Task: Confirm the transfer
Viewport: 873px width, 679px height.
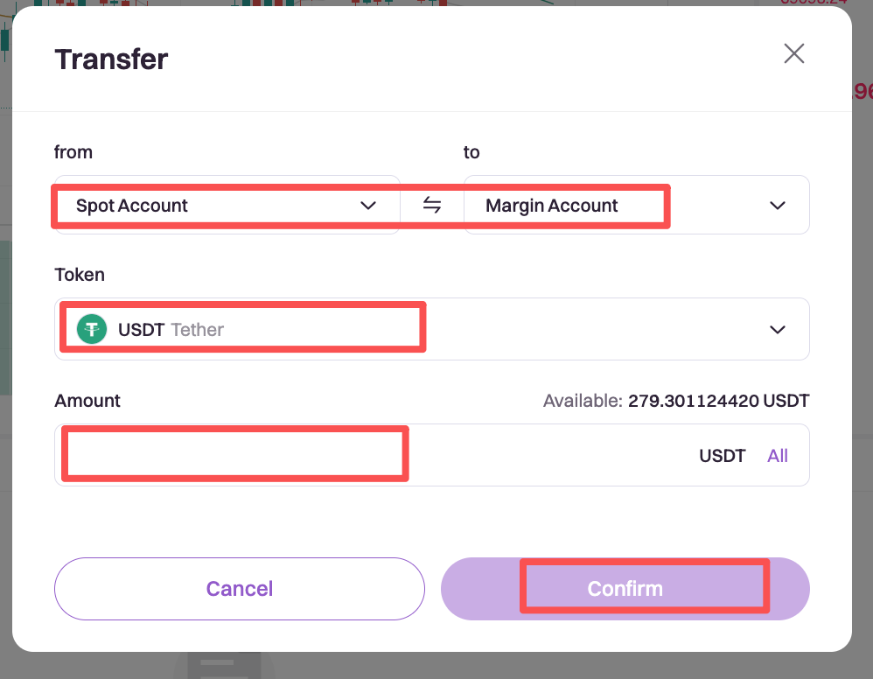Action: tap(625, 589)
